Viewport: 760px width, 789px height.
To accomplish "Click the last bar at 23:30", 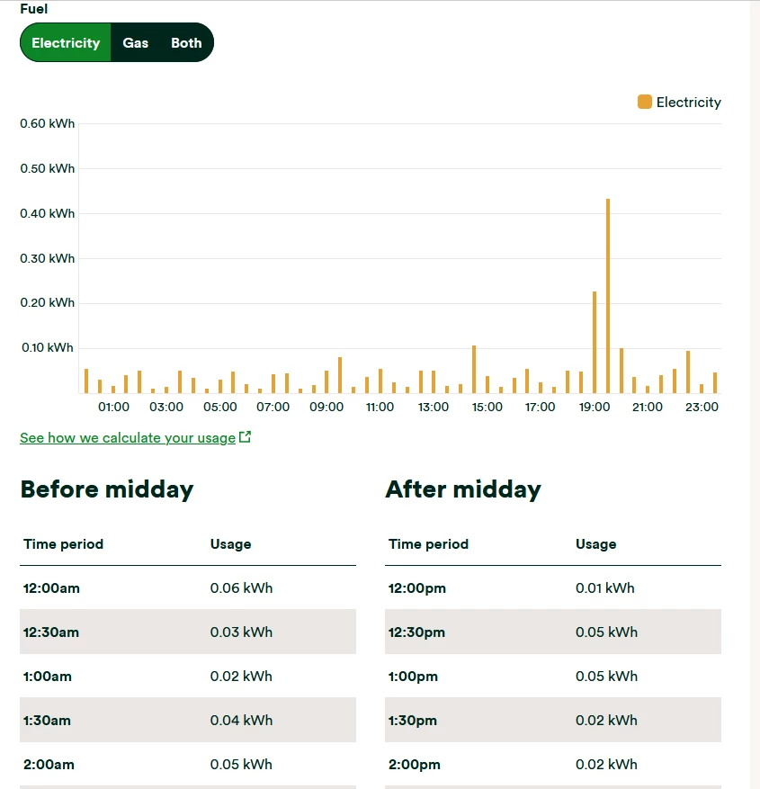I will coord(715,382).
